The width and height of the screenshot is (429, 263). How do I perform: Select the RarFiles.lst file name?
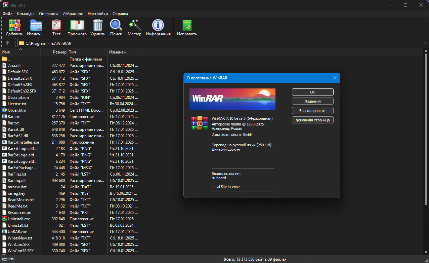(x=17, y=174)
